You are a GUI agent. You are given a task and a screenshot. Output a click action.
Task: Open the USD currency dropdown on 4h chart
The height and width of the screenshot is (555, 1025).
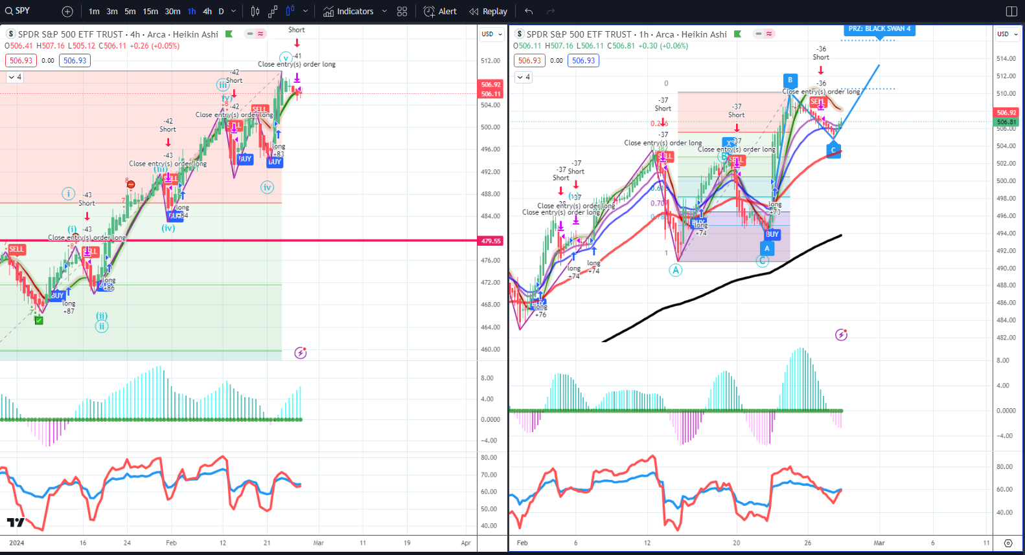[x=492, y=34]
